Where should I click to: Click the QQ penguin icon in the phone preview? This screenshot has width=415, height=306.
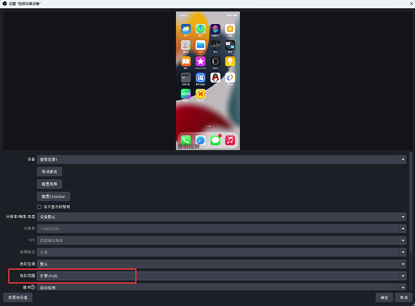point(216,77)
